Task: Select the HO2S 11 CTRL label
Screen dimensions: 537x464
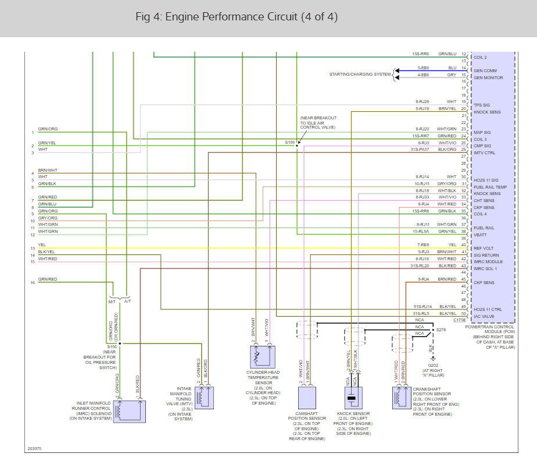Action: (x=488, y=310)
